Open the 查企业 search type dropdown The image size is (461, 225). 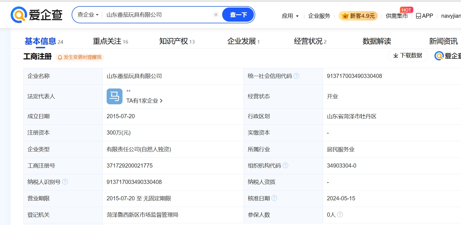(88, 15)
